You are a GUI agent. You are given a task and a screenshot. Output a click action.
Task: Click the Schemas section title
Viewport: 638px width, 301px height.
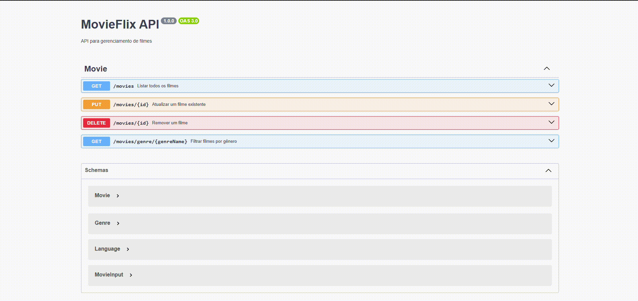[x=97, y=170]
